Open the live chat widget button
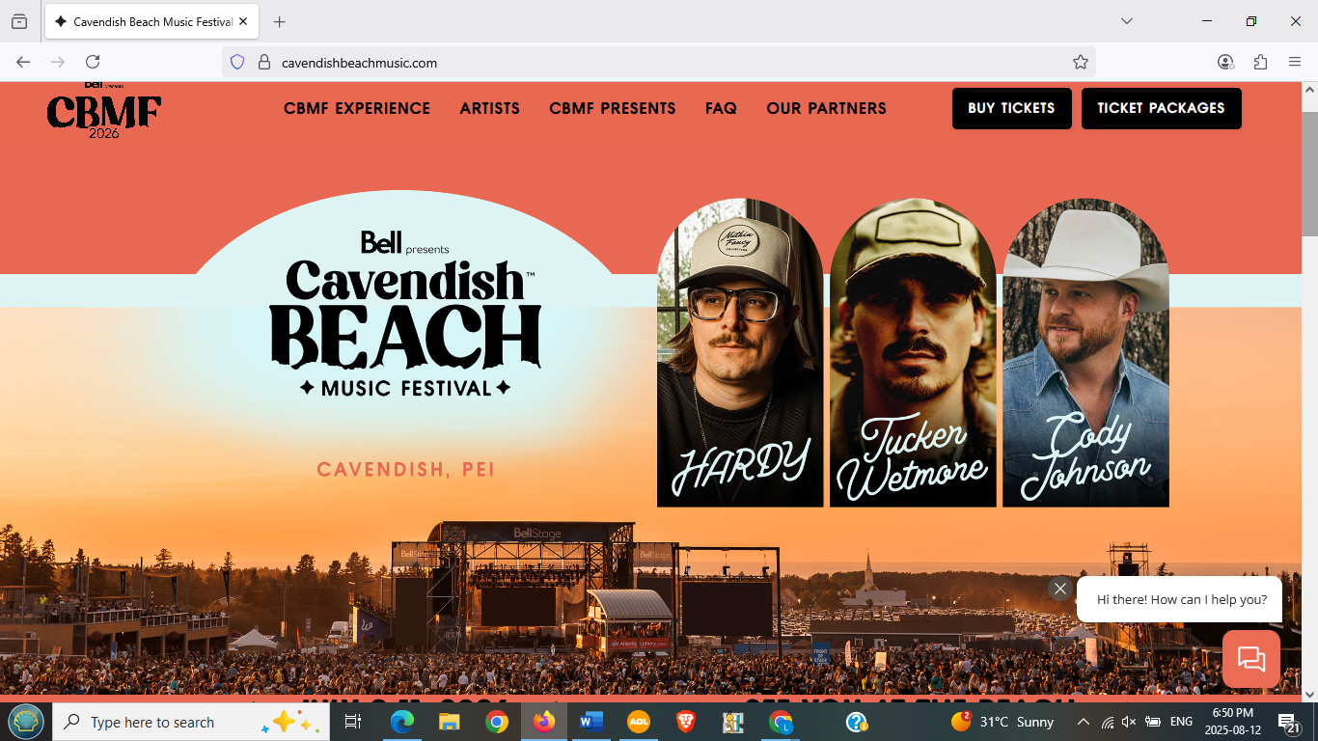1318x741 pixels. point(1251,659)
